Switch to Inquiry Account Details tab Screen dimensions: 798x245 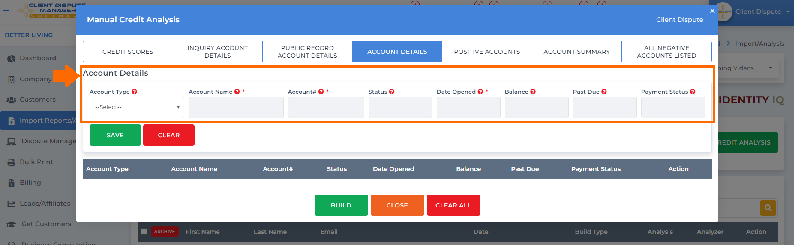click(218, 52)
